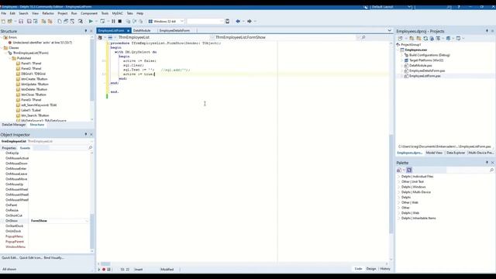This screenshot has height=279, width=496.
Task: Switch to the DataSet Manager tab
Action: click(14, 125)
